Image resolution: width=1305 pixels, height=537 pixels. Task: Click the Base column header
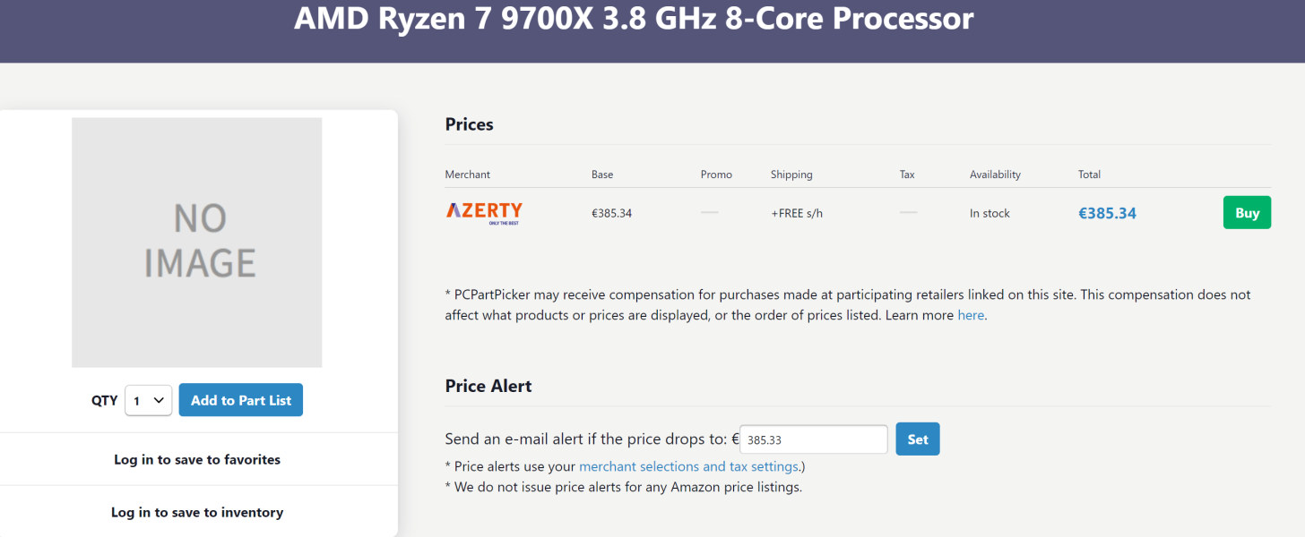[x=601, y=174]
